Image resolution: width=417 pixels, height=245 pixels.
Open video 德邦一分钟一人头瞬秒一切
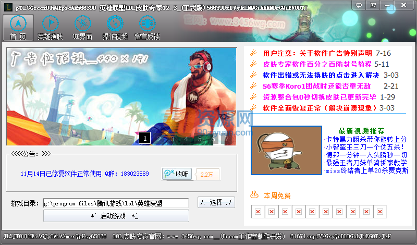pos(366,155)
